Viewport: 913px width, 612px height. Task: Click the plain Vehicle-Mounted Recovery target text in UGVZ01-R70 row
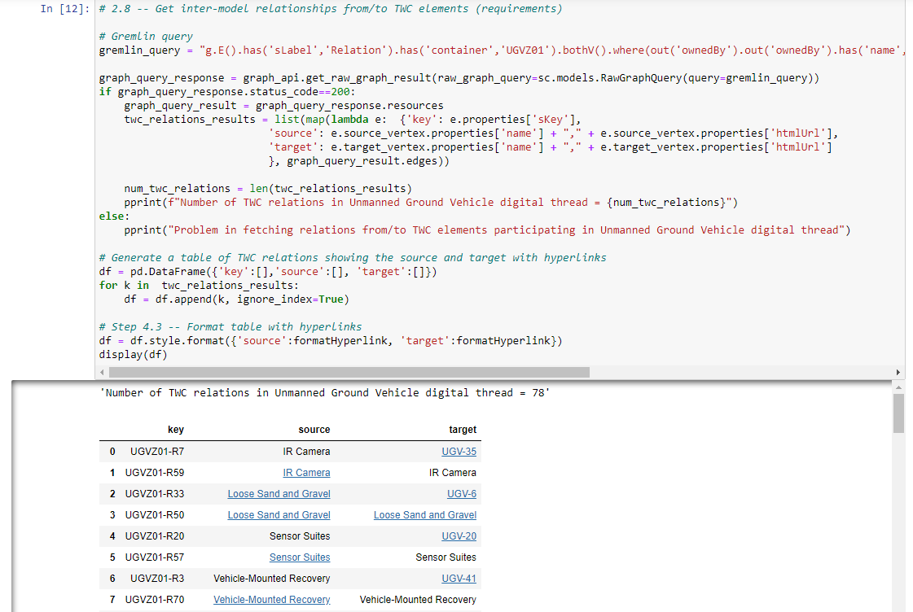418,600
